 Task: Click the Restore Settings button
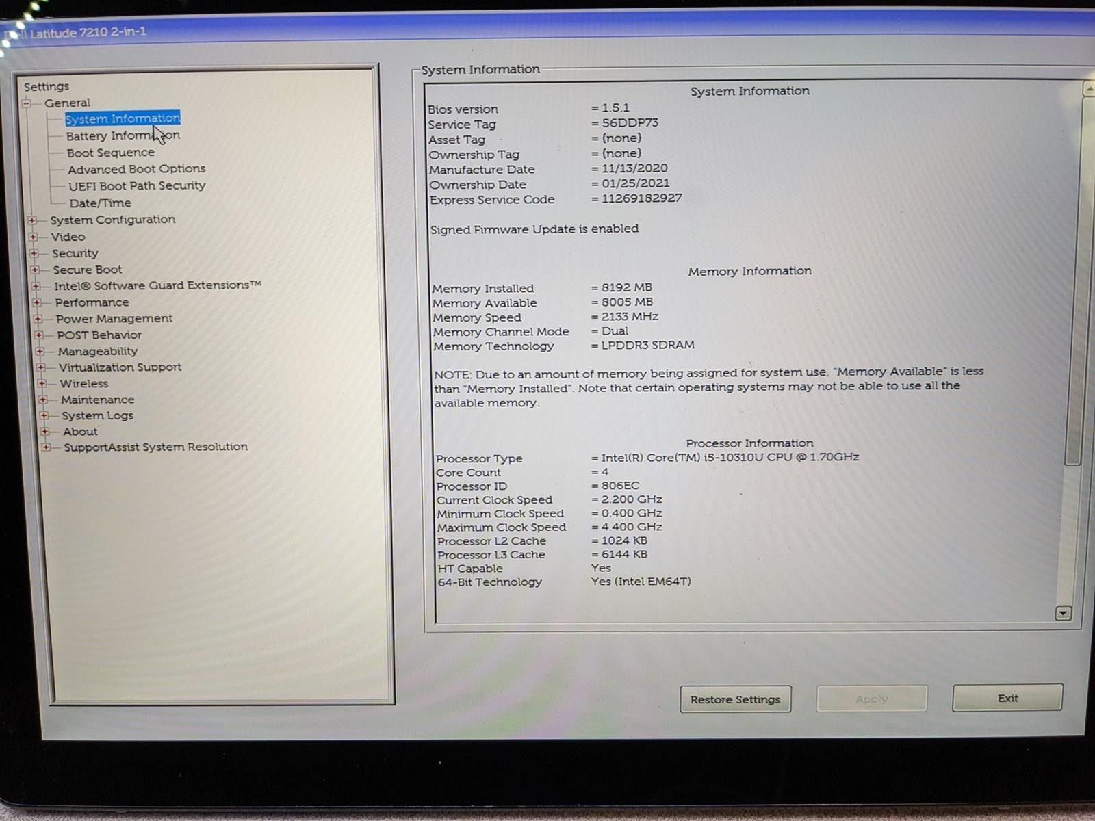click(736, 699)
